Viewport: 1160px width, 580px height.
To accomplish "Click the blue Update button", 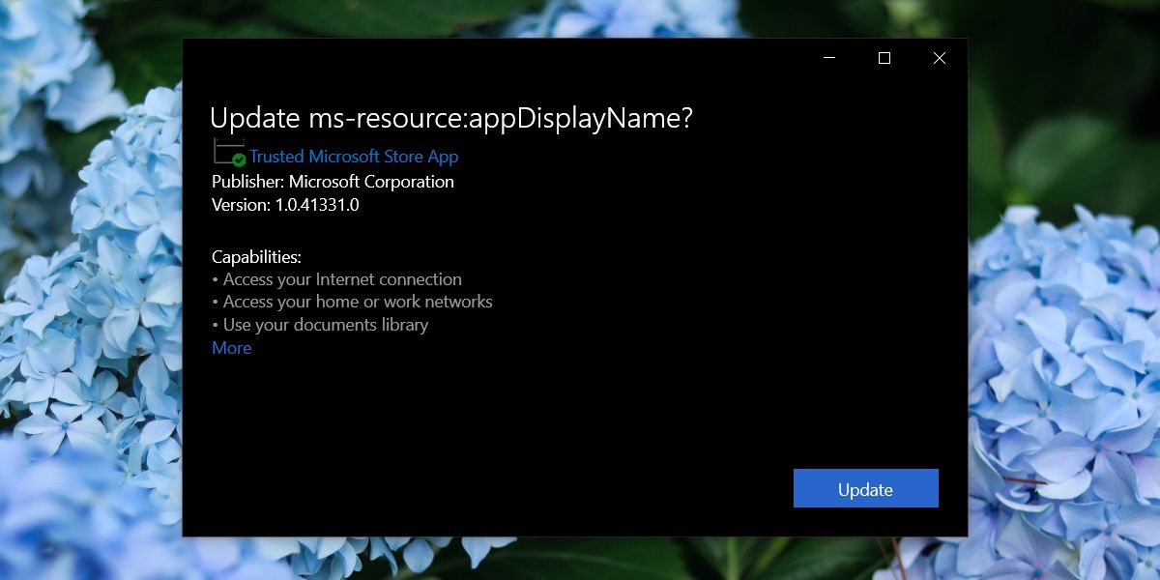I will click(865, 488).
